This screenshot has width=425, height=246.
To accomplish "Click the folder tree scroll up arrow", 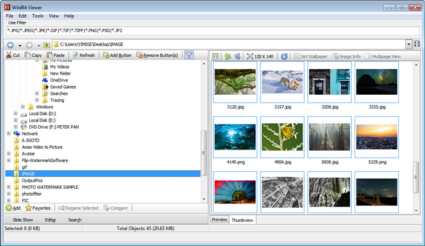I will (x=204, y=63).
